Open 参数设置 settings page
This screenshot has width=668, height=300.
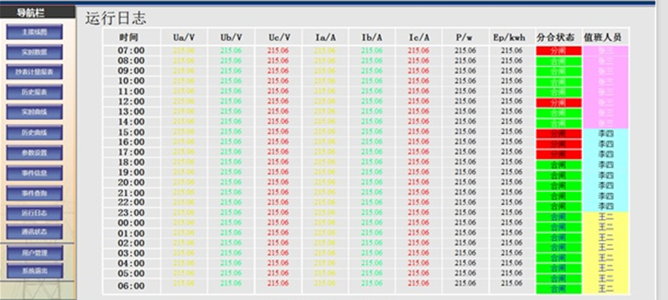[x=34, y=153]
